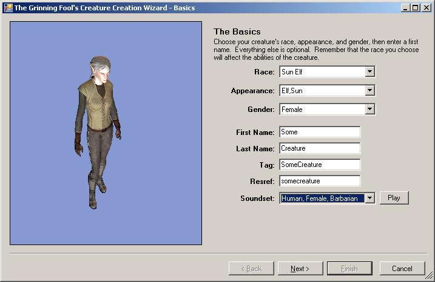
Task: Click the disabled Finish button
Action: (x=349, y=269)
